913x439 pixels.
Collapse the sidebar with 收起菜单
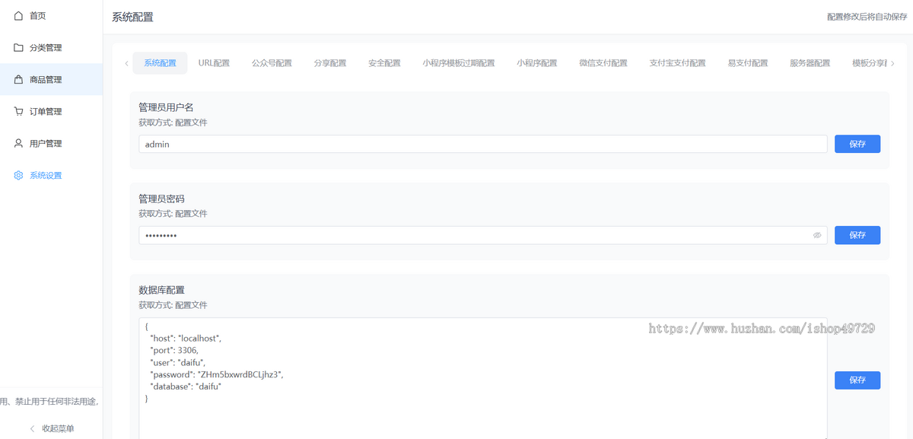click(x=52, y=428)
